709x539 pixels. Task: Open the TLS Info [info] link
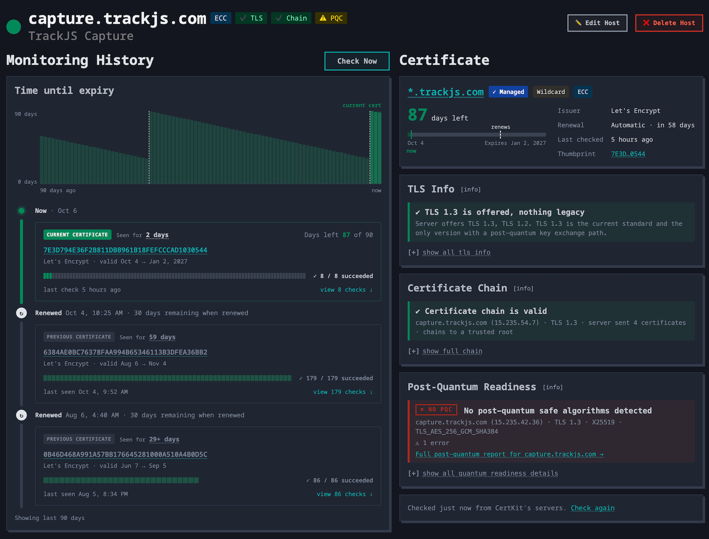471,190
